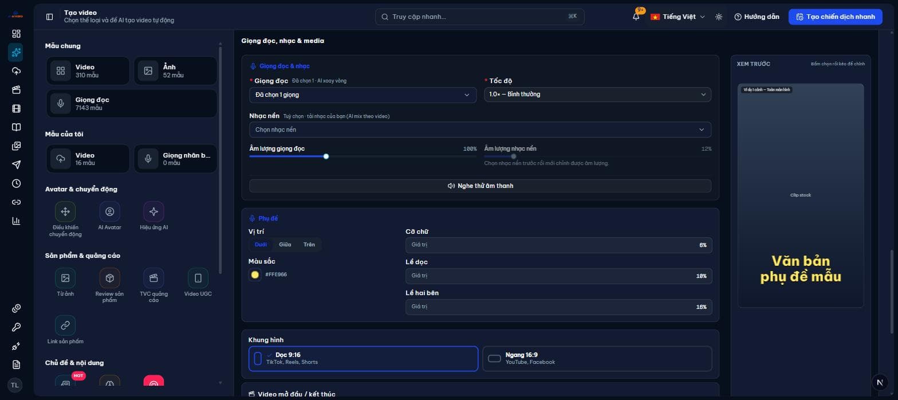Toggle the light/dark theme sun icon
Image resolution: width=898 pixels, height=400 pixels.
pos(719,17)
